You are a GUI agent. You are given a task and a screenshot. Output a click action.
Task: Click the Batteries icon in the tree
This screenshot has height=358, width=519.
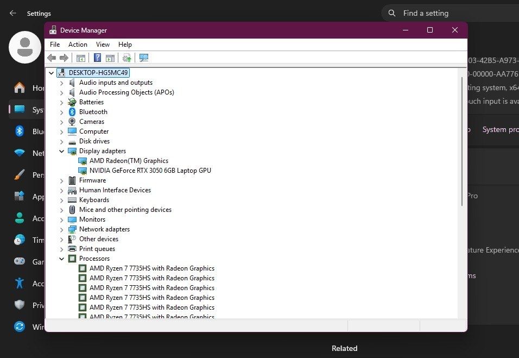click(72, 102)
